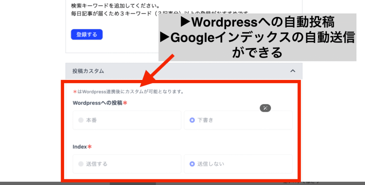This screenshot has height=185, width=365.
Task: Click the Index field heading
Action: [x=79, y=147]
